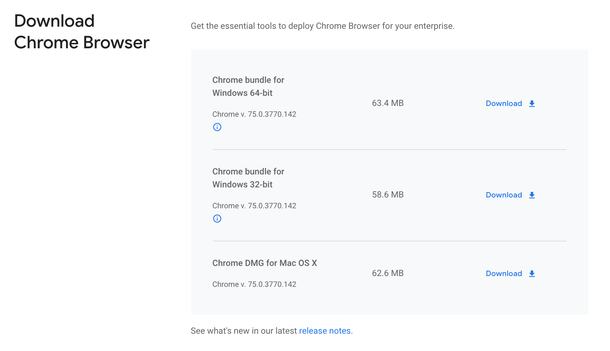Click version text under Windows 32-bit bundle
The width and height of the screenshot is (610, 351).
click(x=254, y=206)
